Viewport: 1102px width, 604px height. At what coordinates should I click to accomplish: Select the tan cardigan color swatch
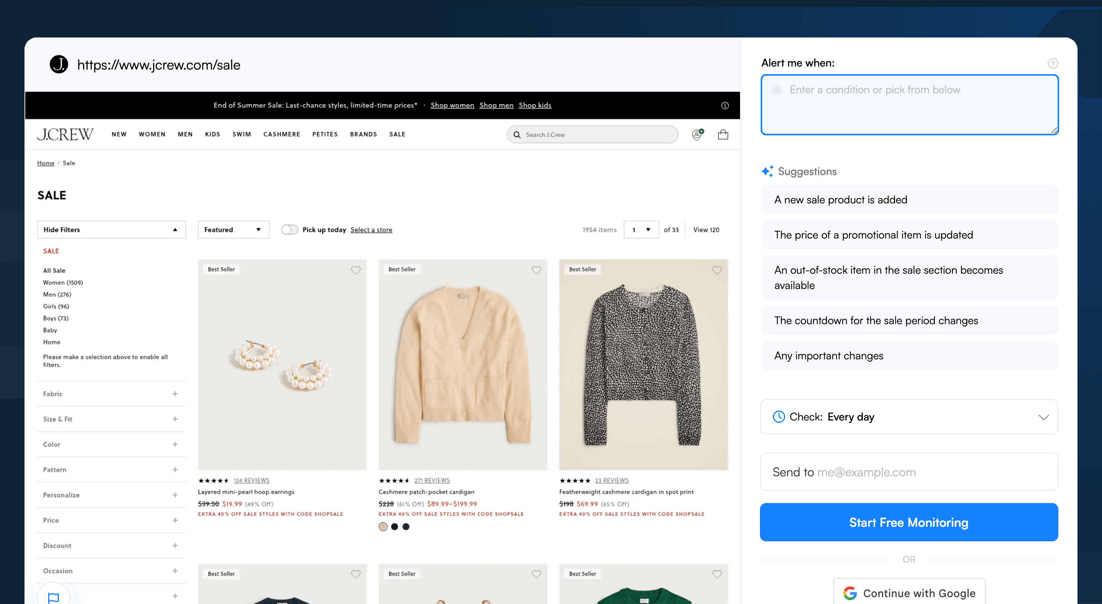pos(383,527)
